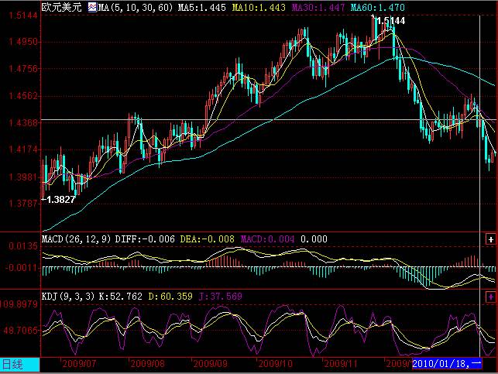Viewport: 498px width, 374px height.
Task: Click the 2009/08 date label
Action: pos(147,363)
